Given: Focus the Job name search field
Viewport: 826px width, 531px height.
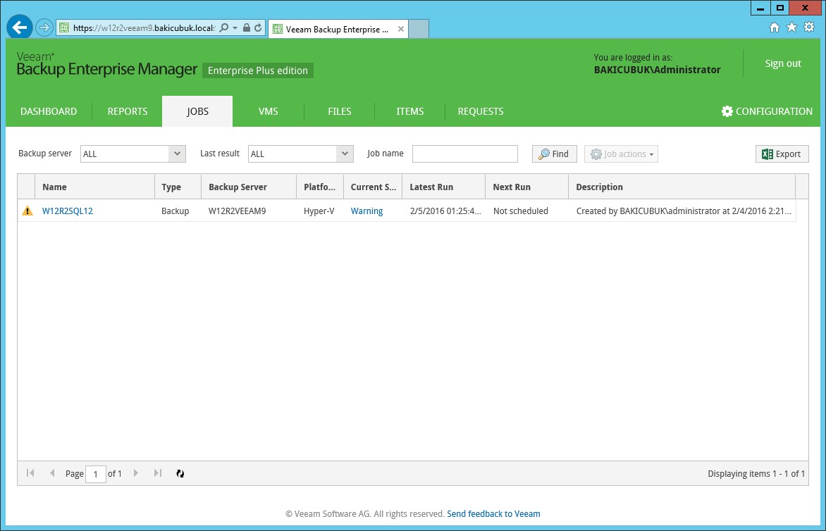Looking at the screenshot, I should [464, 154].
